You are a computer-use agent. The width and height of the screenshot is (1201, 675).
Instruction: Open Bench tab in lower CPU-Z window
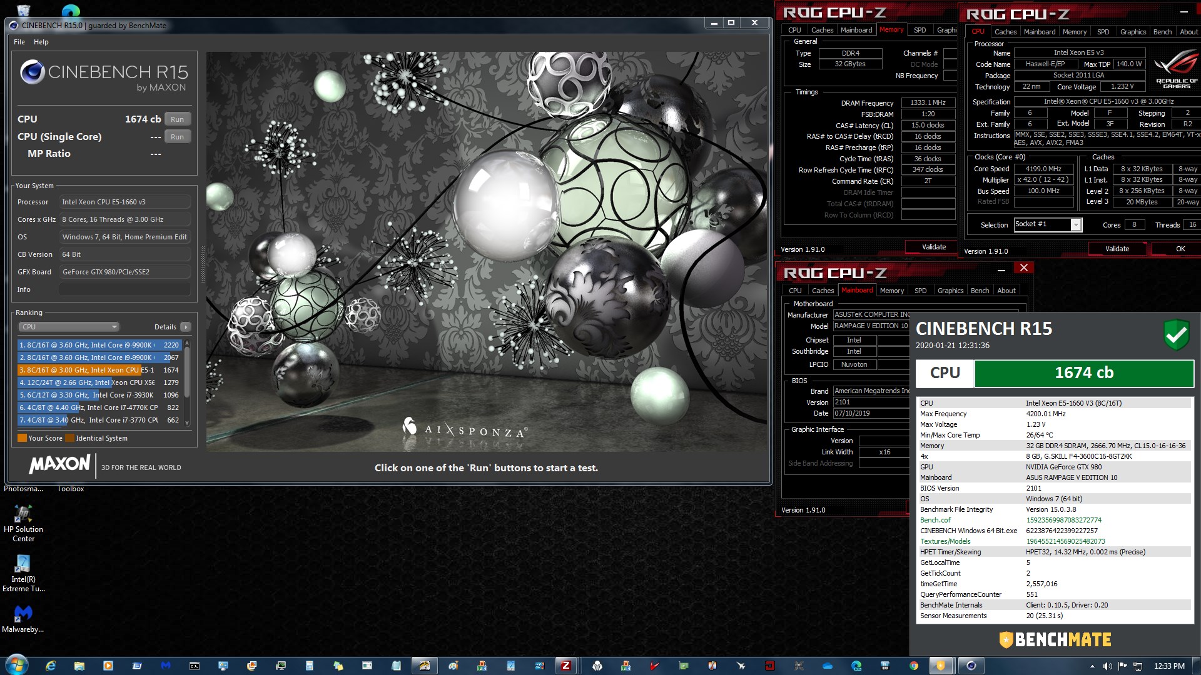click(x=980, y=291)
